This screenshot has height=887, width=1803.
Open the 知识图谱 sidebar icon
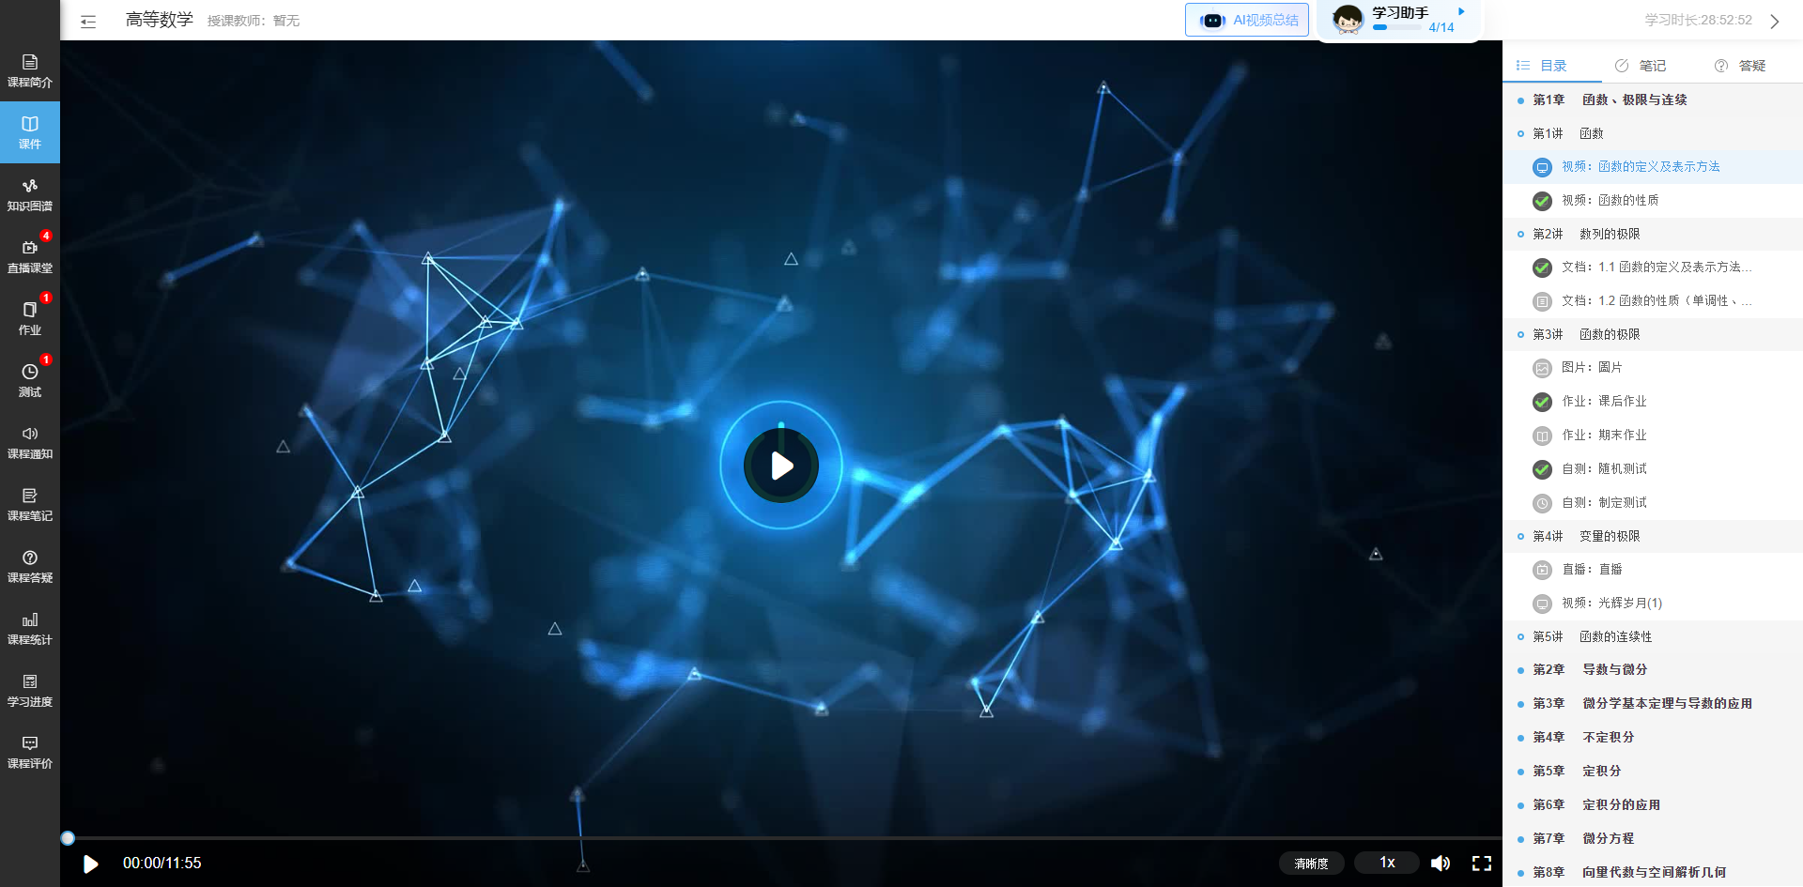click(30, 195)
